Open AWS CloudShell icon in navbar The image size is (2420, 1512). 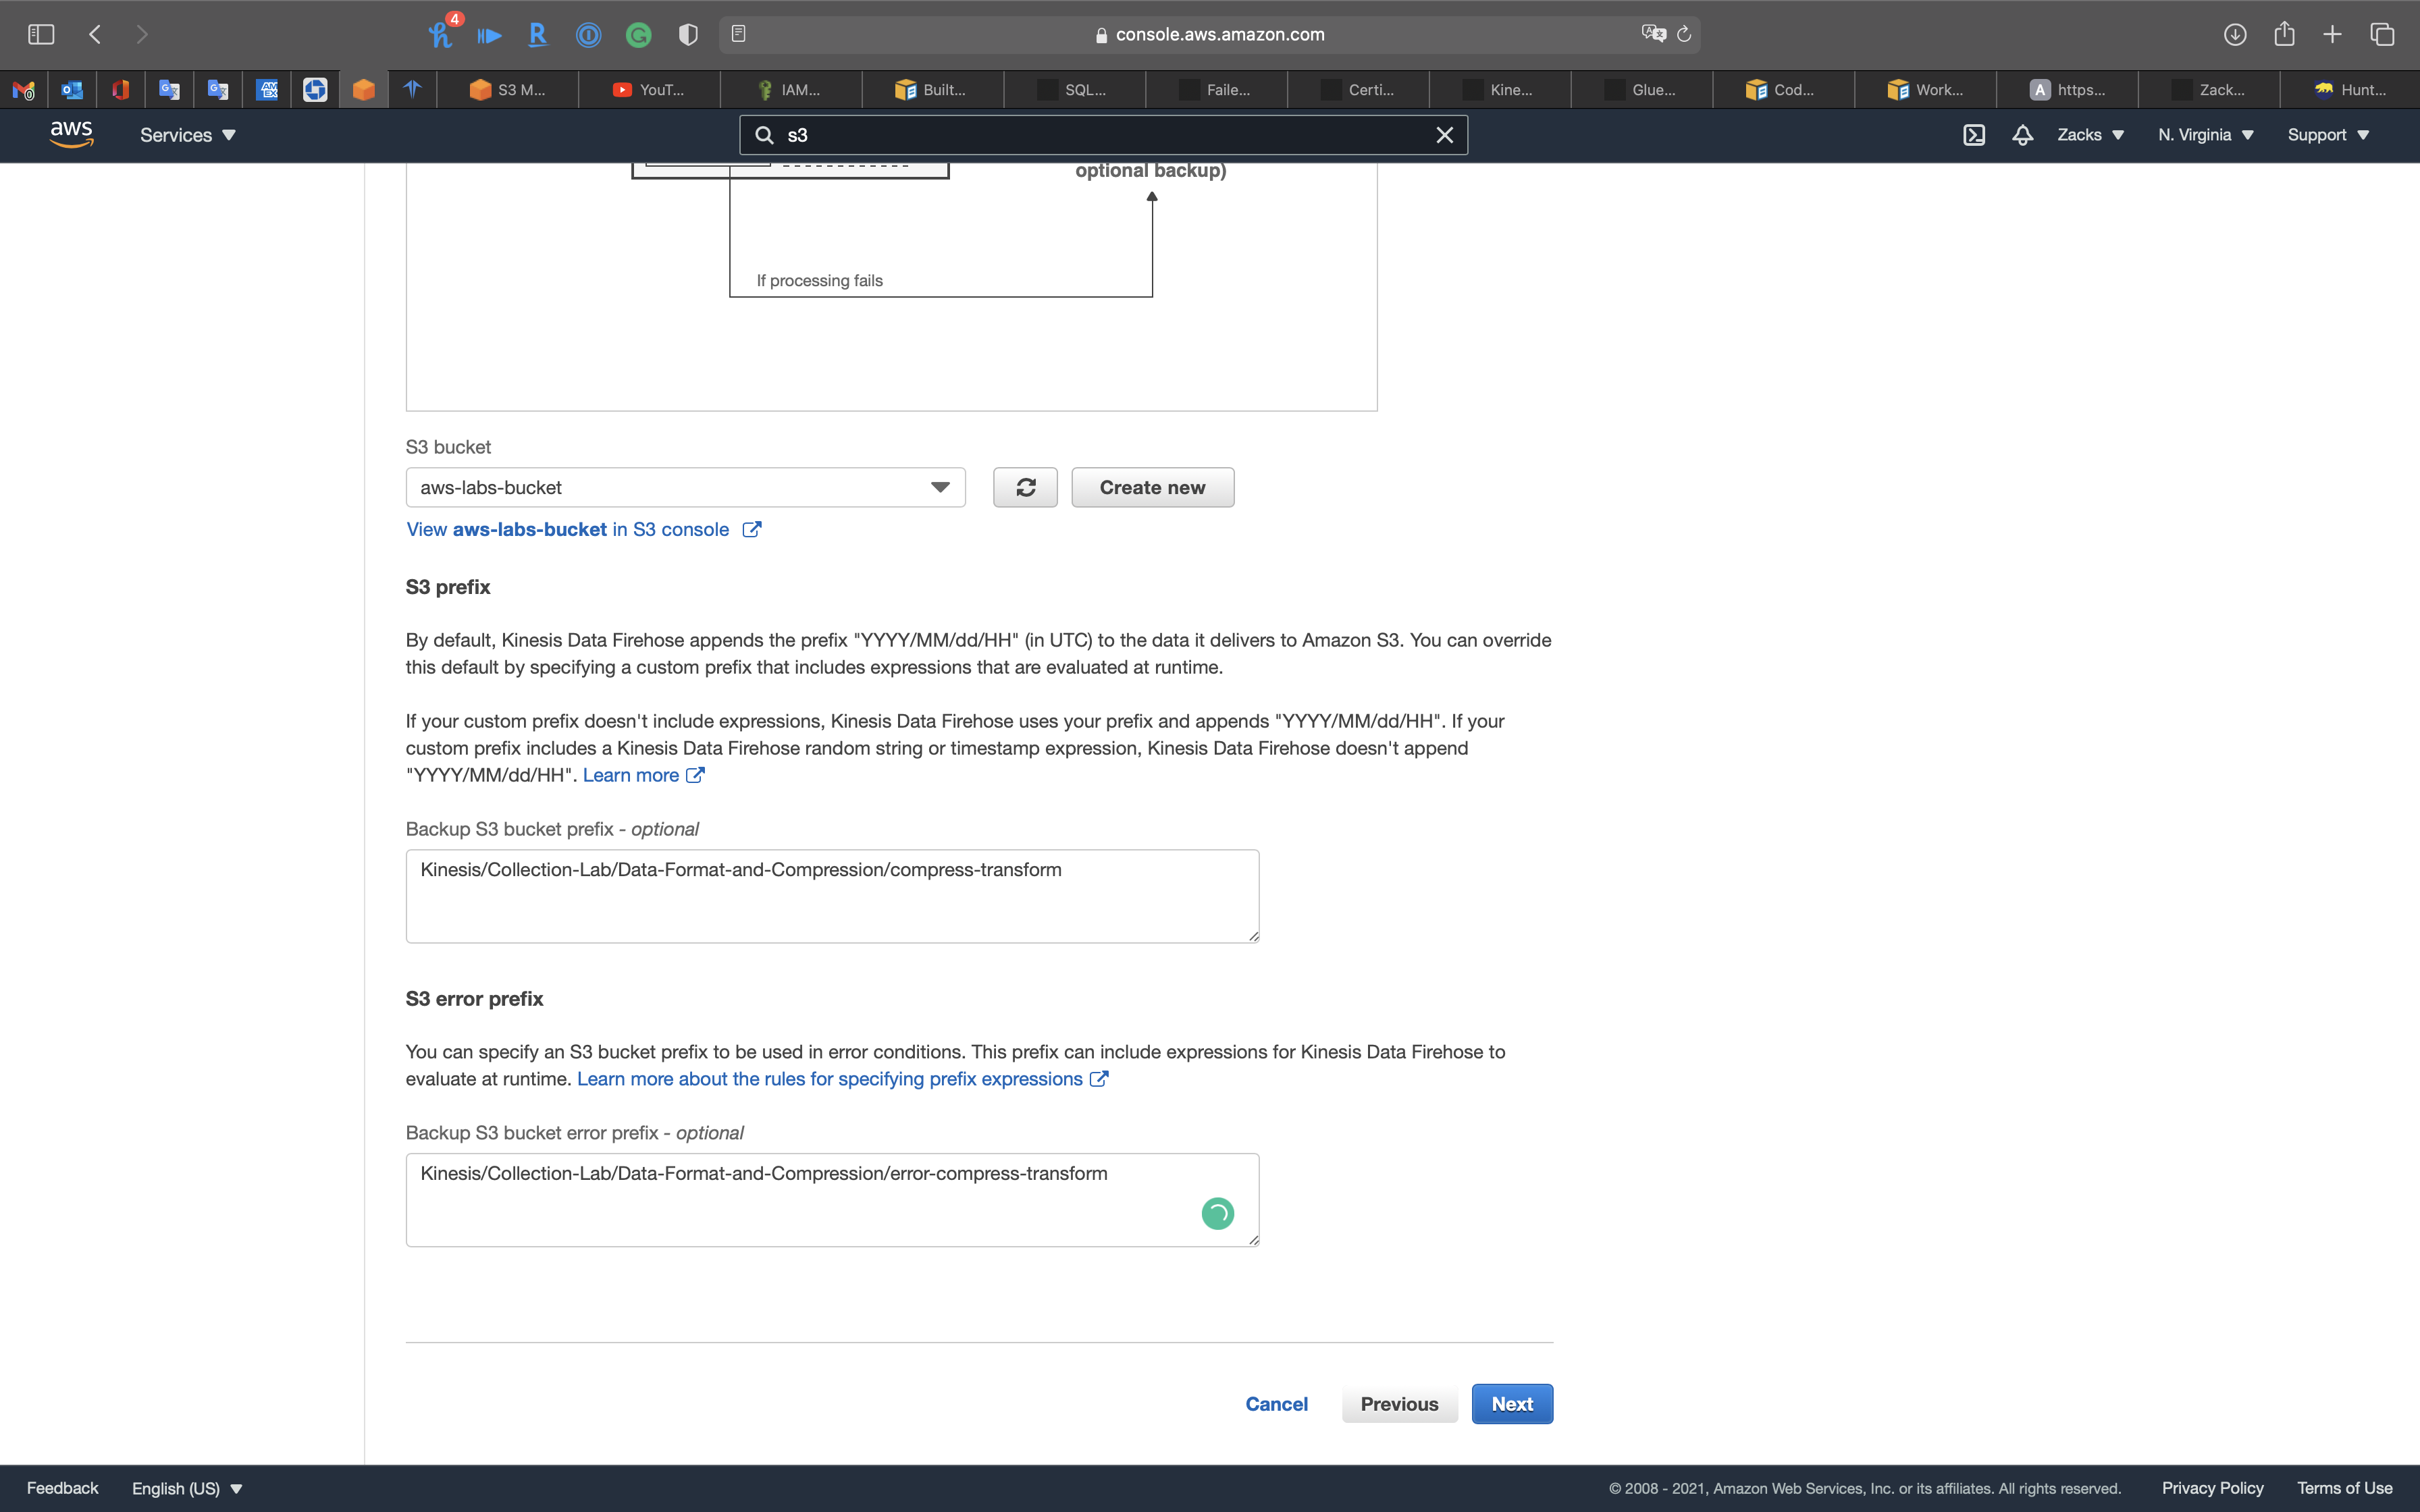pyautogui.click(x=1973, y=135)
